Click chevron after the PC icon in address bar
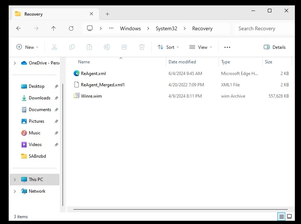 [101, 28]
